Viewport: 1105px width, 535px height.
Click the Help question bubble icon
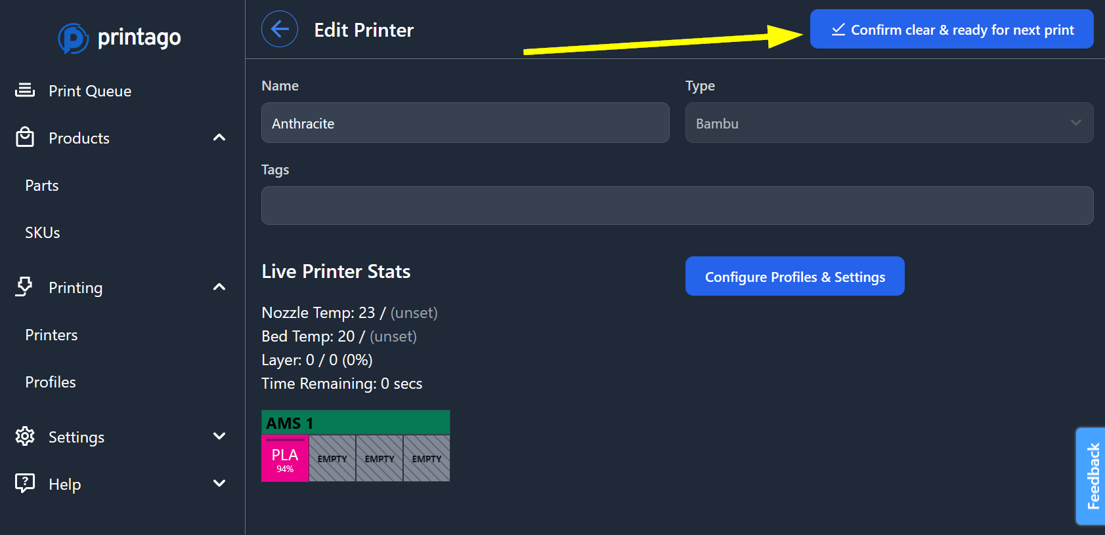click(x=25, y=483)
